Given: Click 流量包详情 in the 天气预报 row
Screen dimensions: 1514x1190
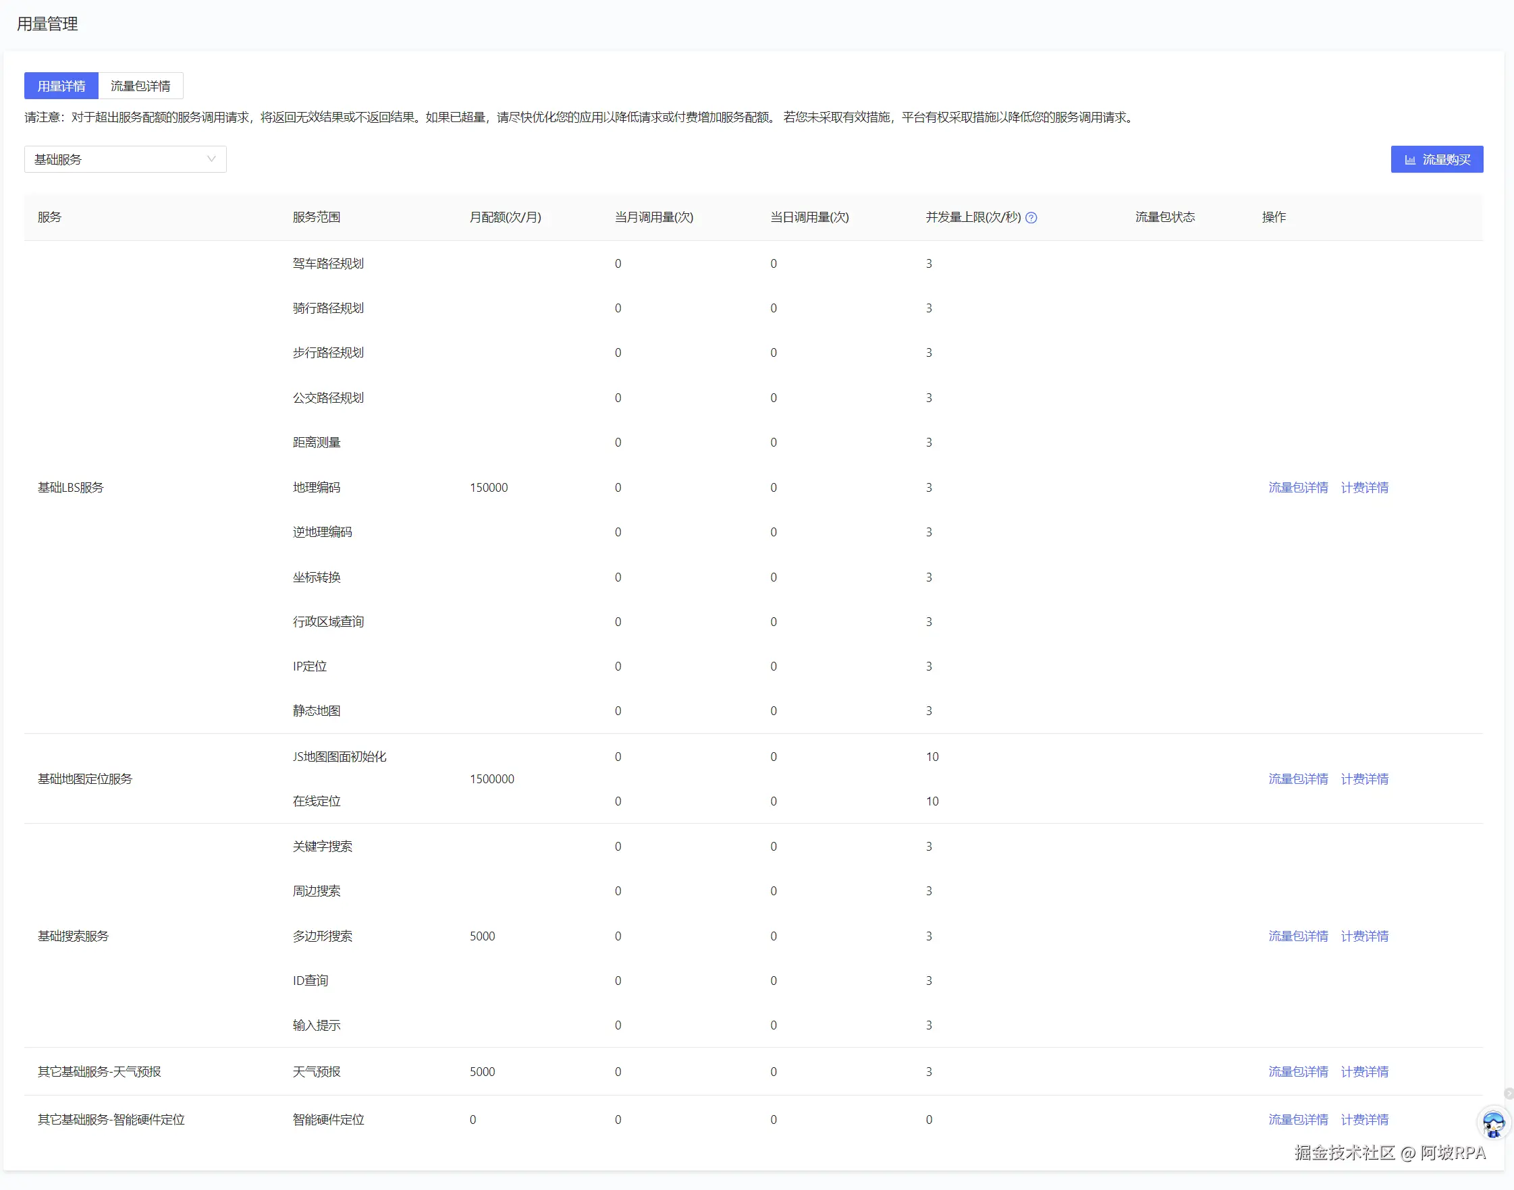Looking at the screenshot, I should [1297, 1071].
